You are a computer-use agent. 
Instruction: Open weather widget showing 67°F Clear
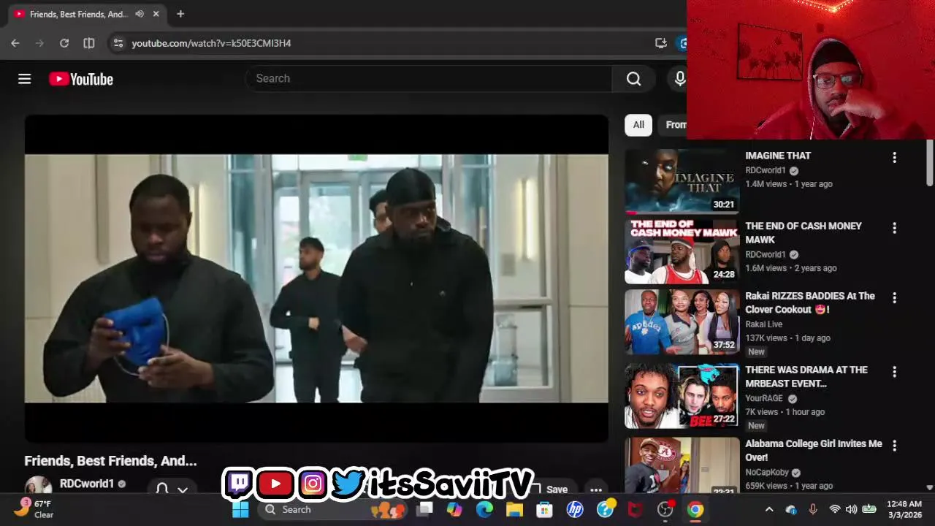click(34, 509)
